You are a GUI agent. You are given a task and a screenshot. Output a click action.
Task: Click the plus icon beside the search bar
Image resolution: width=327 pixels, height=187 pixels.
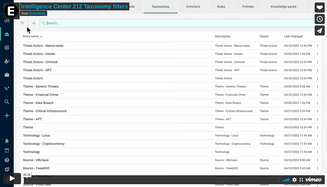tap(34, 23)
